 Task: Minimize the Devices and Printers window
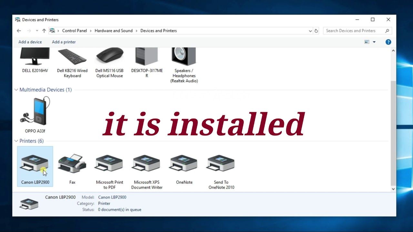[x=357, y=20]
